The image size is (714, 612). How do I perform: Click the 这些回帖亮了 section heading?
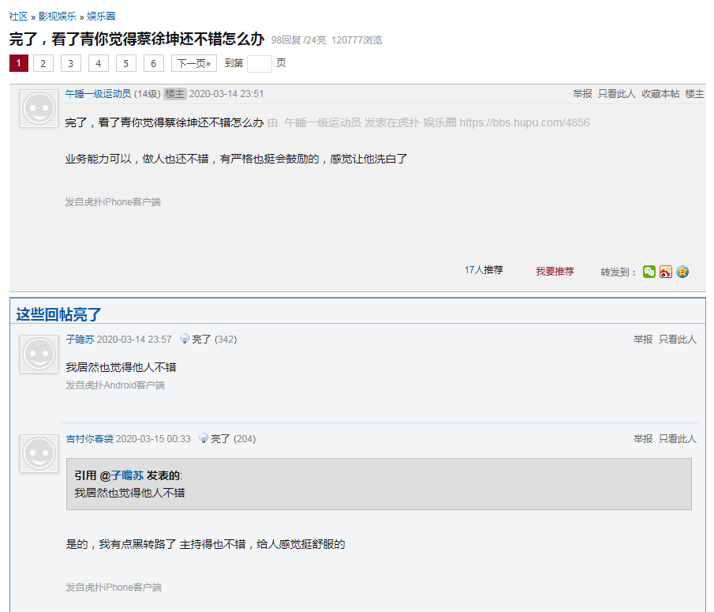coord(58,314)
